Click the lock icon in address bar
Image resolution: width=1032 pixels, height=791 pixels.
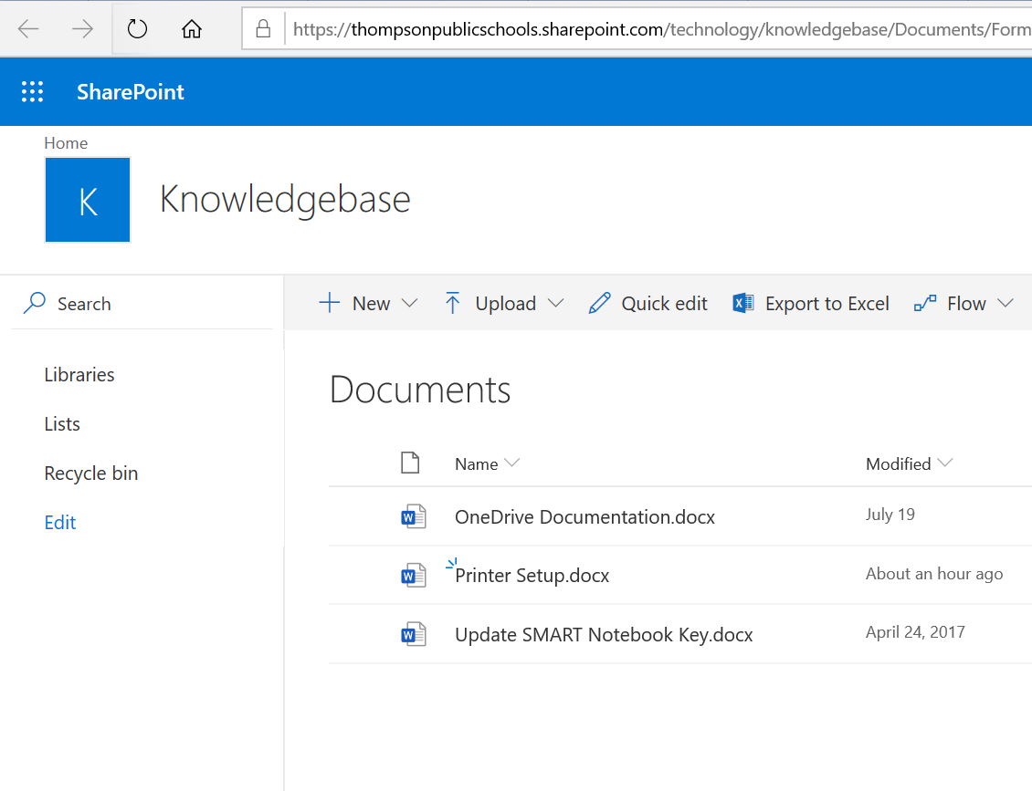263,29
